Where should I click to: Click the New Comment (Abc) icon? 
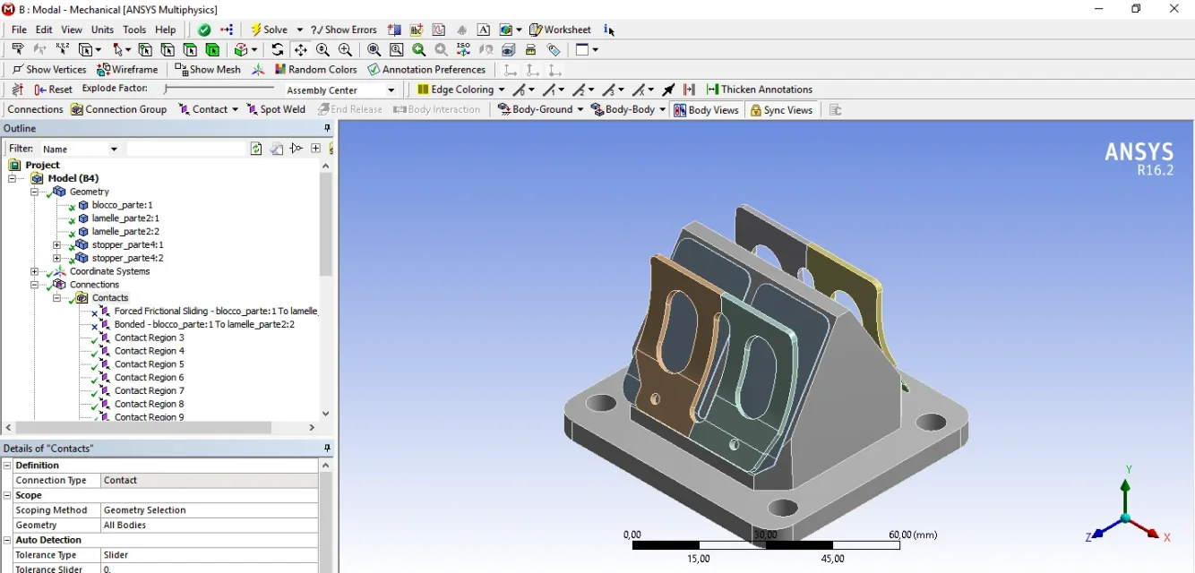click(417, 30)
